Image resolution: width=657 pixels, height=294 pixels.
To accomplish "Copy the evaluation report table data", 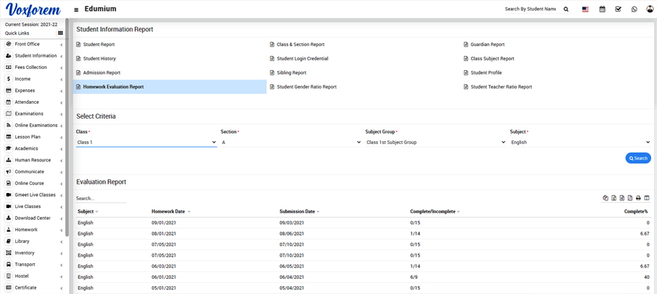I will tap(606, 198).
